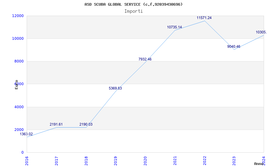The height and width of the screenshot is (167, 267).
Task: Click the 11571.24 data label
Action: 204,18
